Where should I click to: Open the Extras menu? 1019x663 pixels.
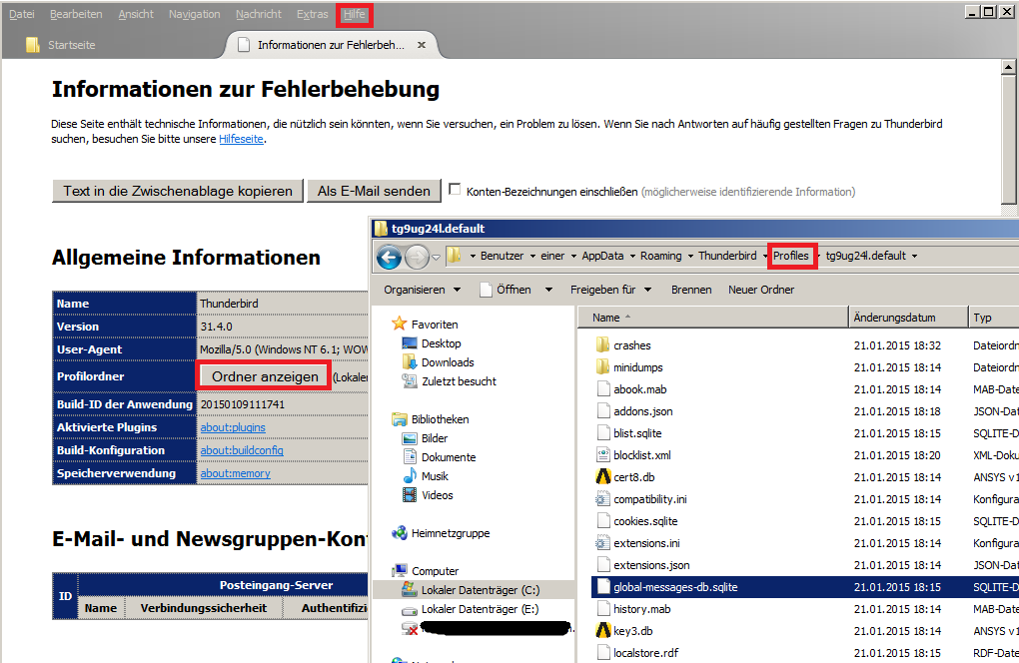[312, 14]
